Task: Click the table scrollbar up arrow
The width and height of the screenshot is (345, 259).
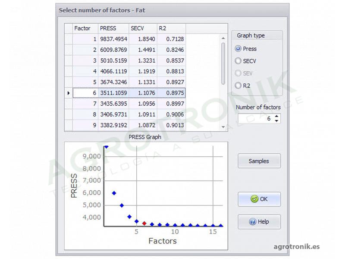Action: tap(223, 38)
